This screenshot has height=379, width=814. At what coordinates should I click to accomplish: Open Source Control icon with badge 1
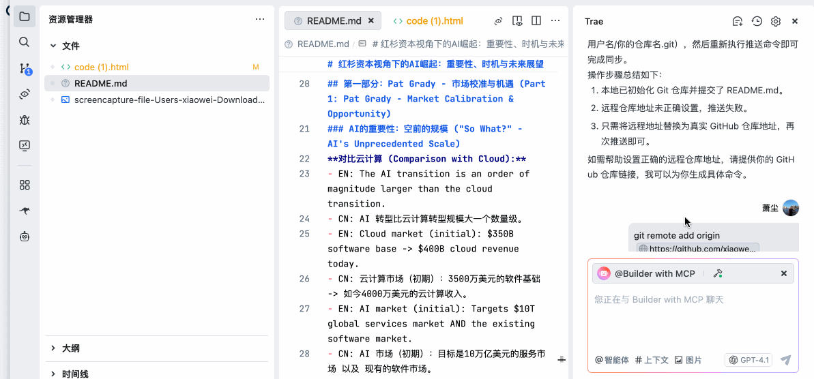click(25, 68)
